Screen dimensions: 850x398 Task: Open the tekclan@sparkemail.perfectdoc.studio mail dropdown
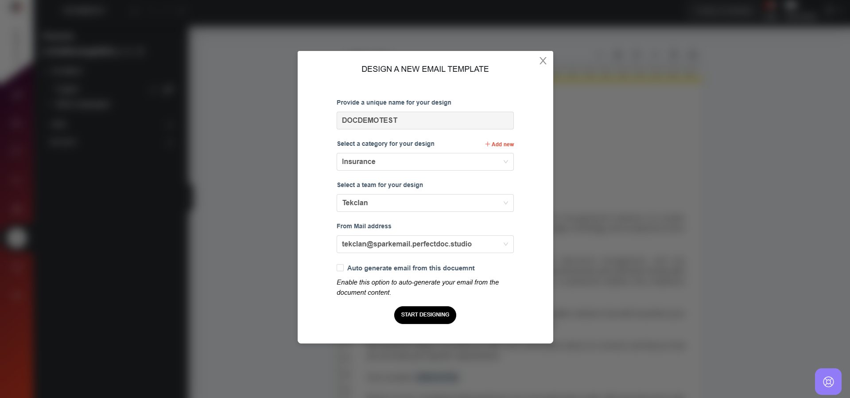[425, 244]
